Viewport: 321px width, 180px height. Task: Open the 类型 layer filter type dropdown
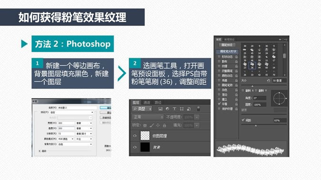[x=142, y=109]
